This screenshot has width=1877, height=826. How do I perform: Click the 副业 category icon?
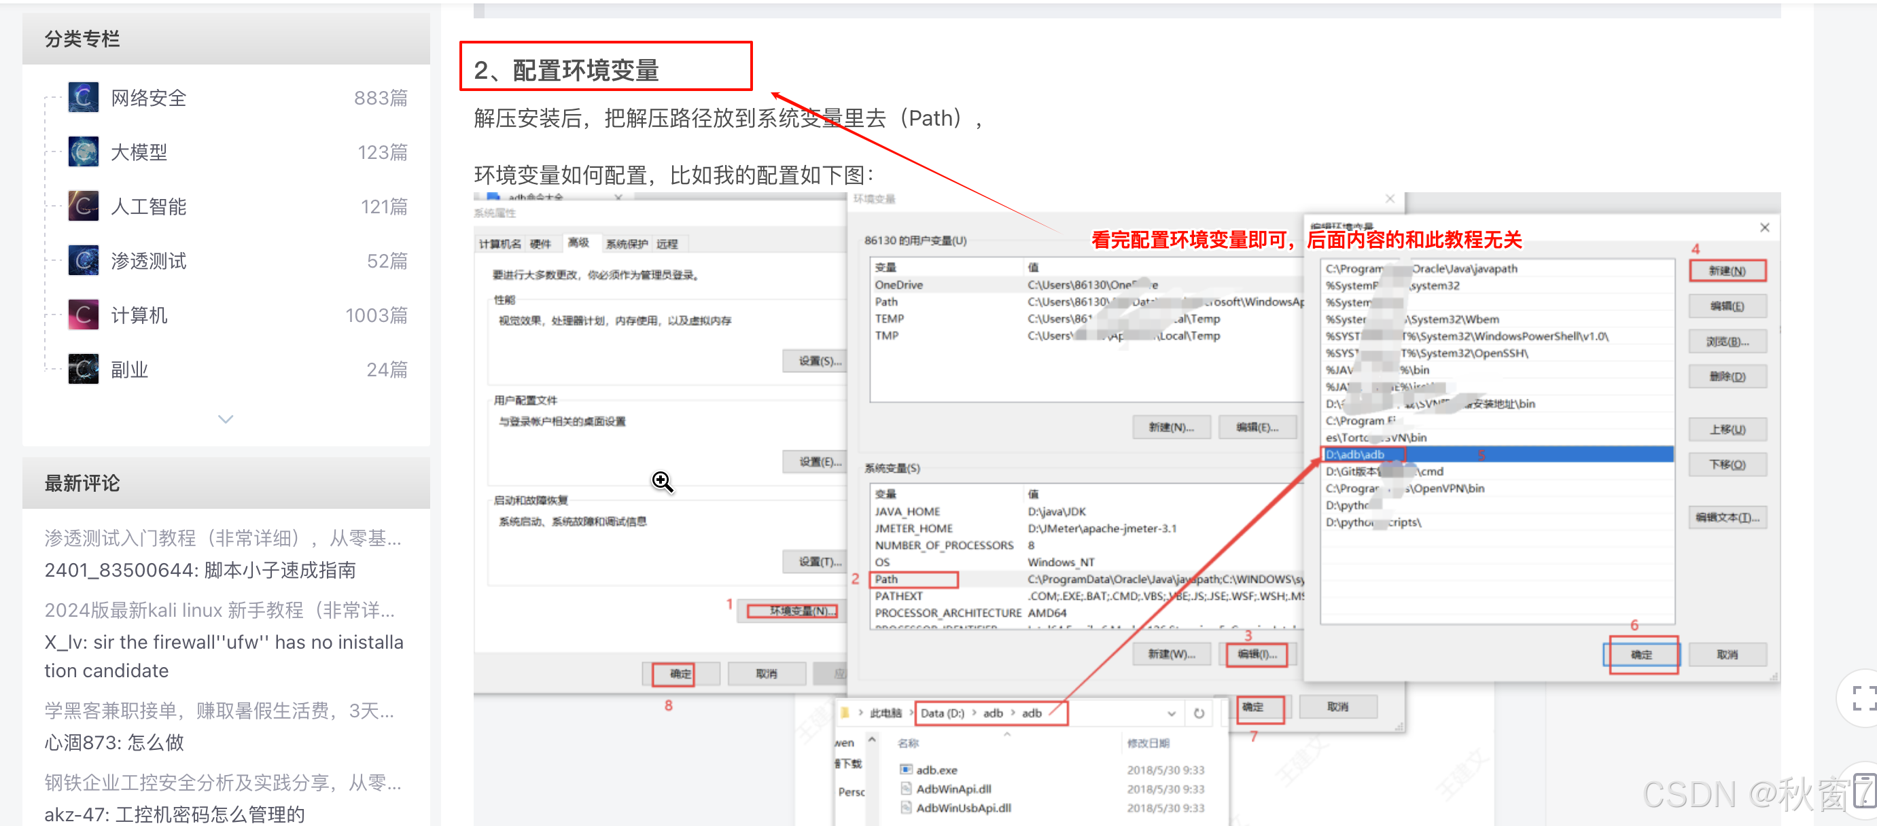[83, 369]
